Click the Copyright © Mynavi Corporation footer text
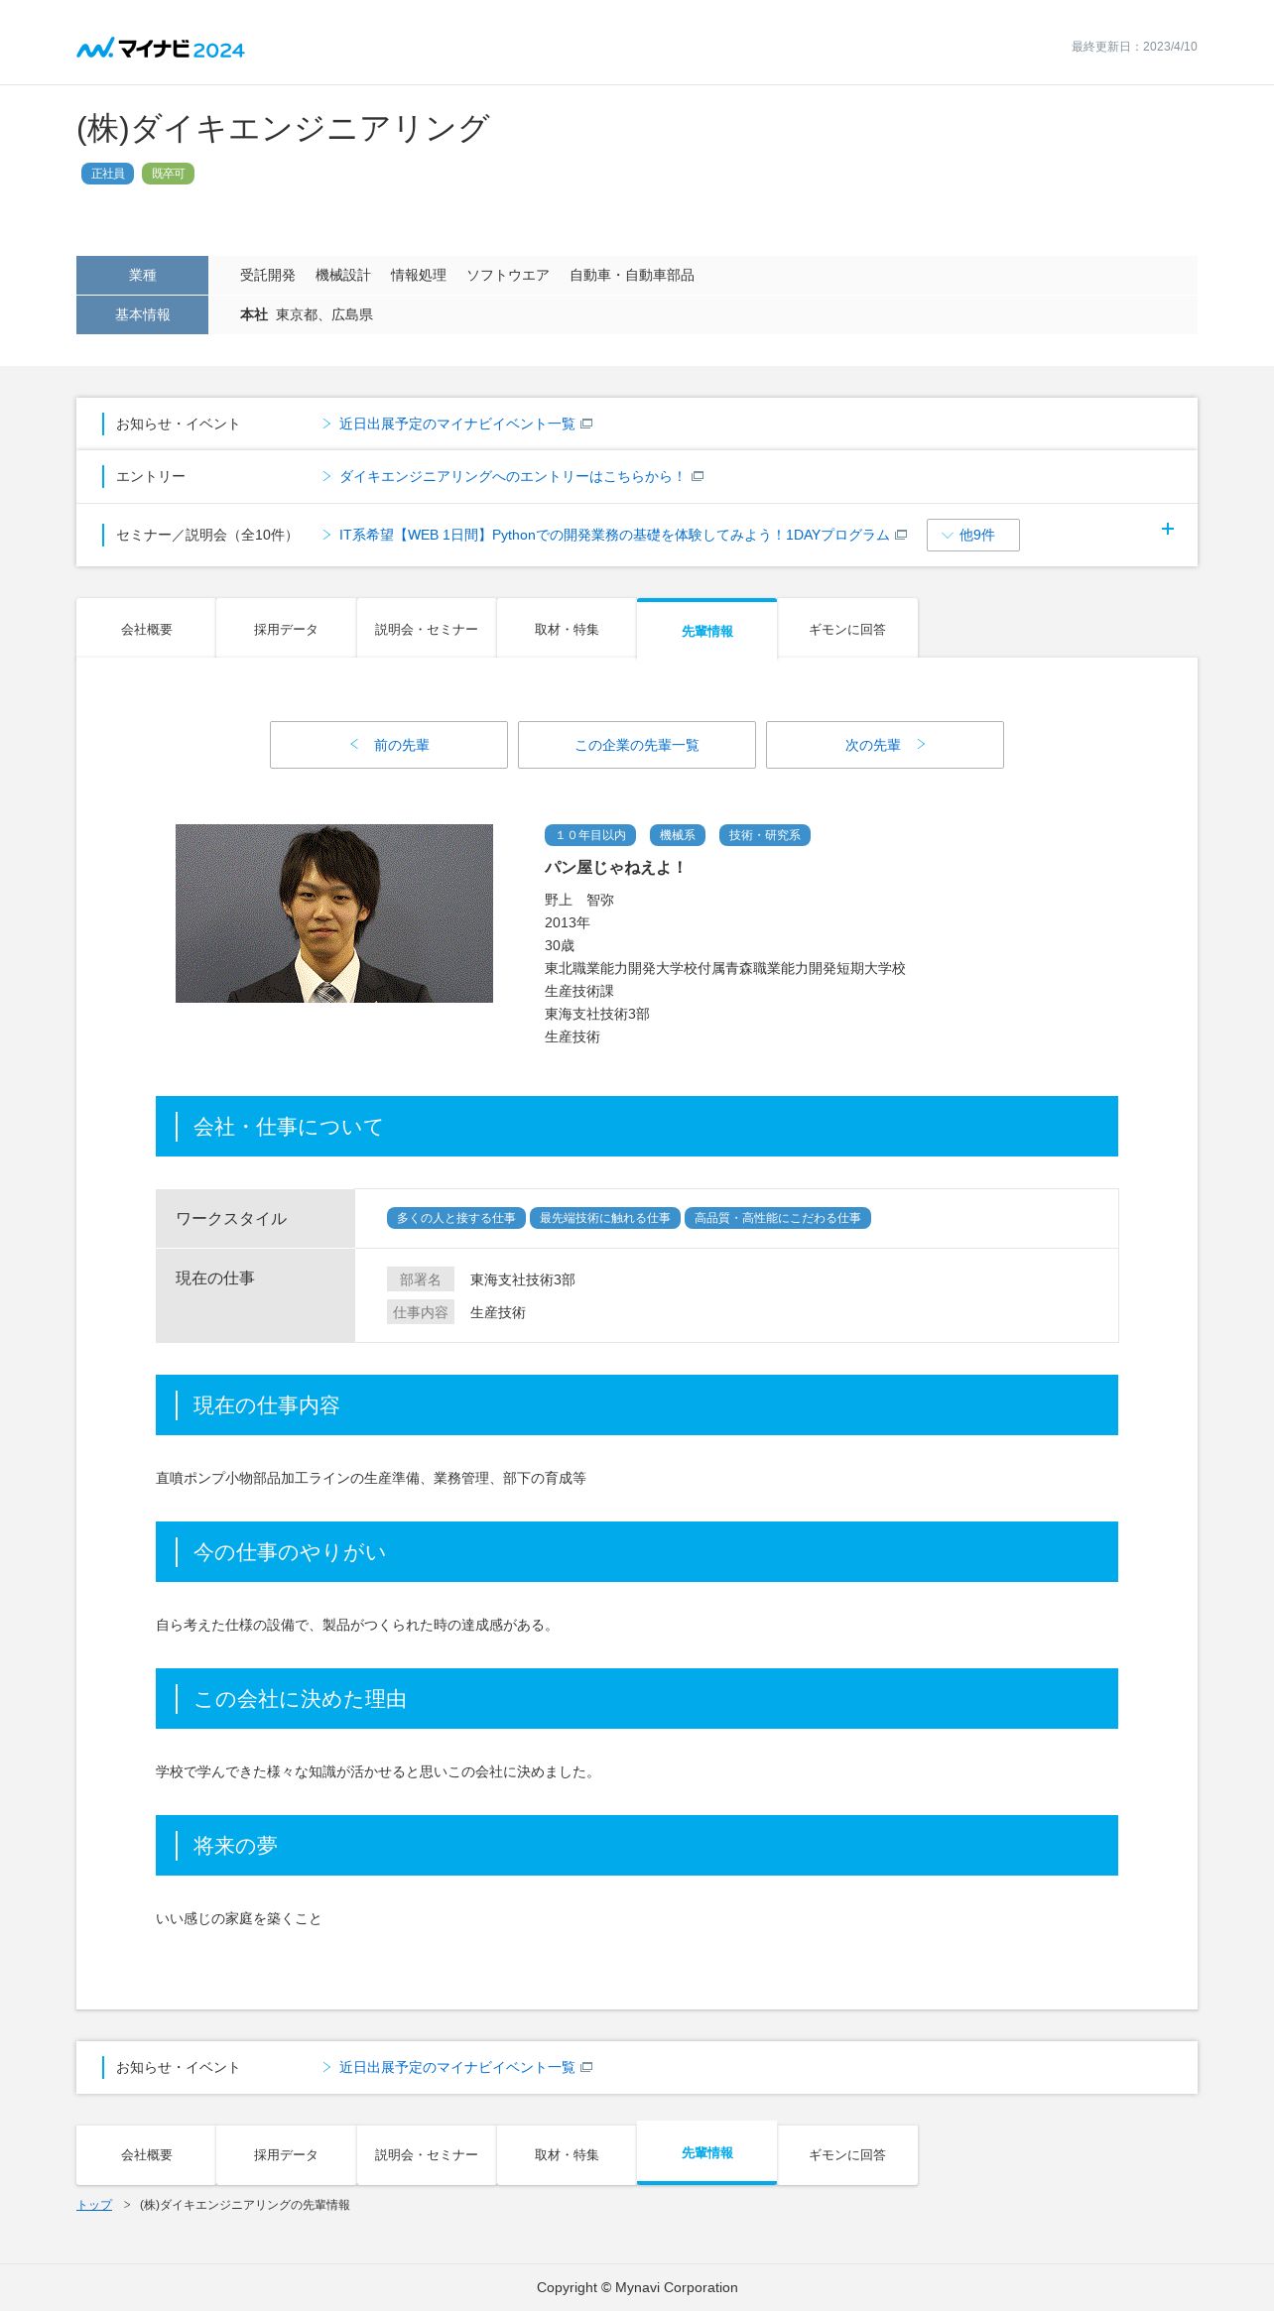Image resolution: width=1274 pixels, height=2311 pixels. point(637,2287)
